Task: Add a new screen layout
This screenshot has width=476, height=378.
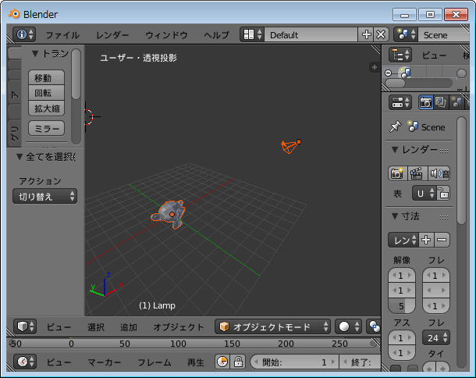Action: coord(366,34)
